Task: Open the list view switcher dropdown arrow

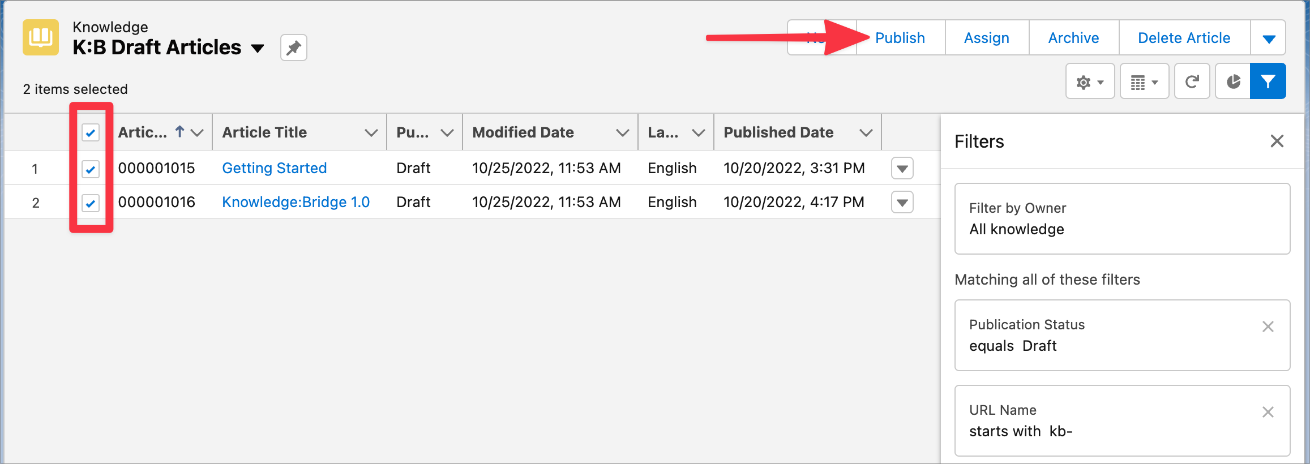Action: click(258, 48)
